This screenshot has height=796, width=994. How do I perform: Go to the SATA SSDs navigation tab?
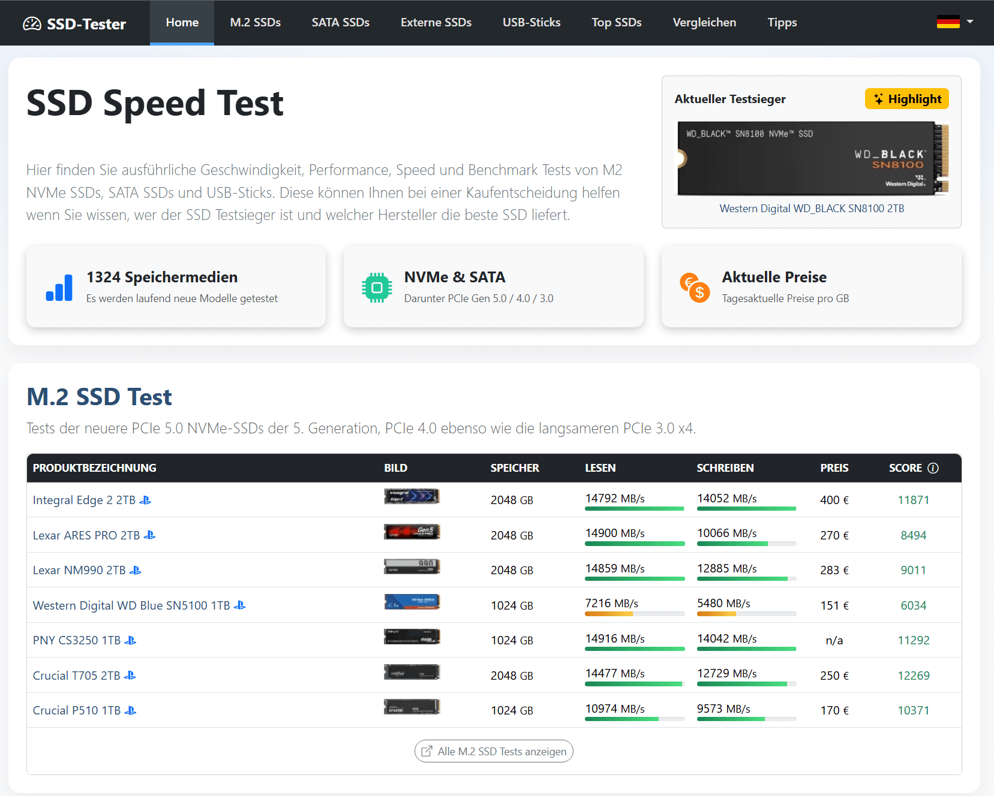click(x=340, y=23)
